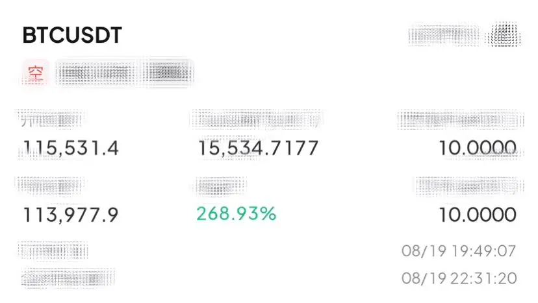Click blurred label above 113,977.9
538x303 pixels.
pyautogui.click(x=51, y=186)
